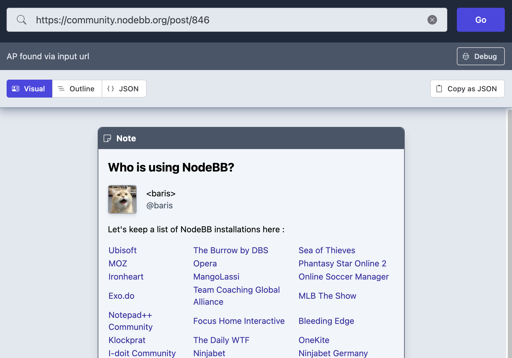
Task: Open the MOZ link
Action: [x=118, y=263]
